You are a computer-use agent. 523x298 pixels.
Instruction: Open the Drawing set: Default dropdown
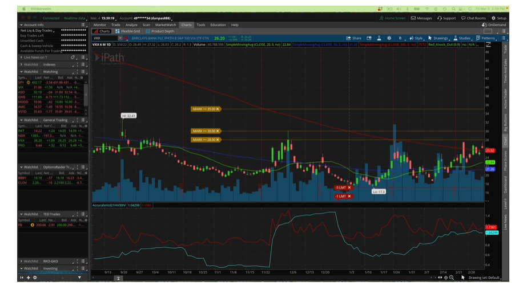[485, 277]
